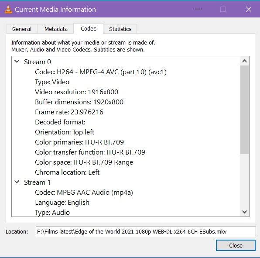Click inside the Location file path field
Image resolution: width=260 pixels, height=258 pixels.
pos(146,231)
